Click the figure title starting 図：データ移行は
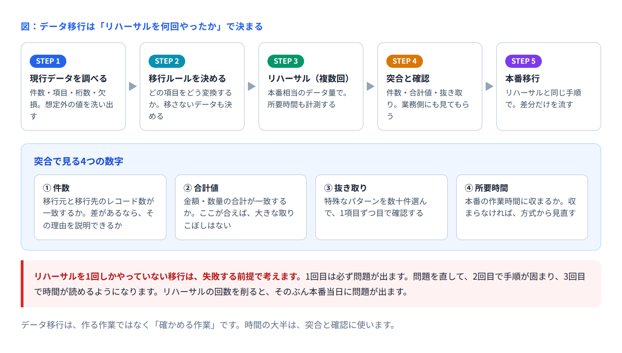Screen dimensions: 622x353 click(x=142, y=27)
